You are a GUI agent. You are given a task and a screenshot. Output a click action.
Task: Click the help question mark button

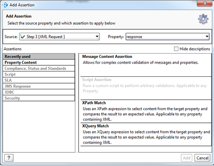click(9, 158)
